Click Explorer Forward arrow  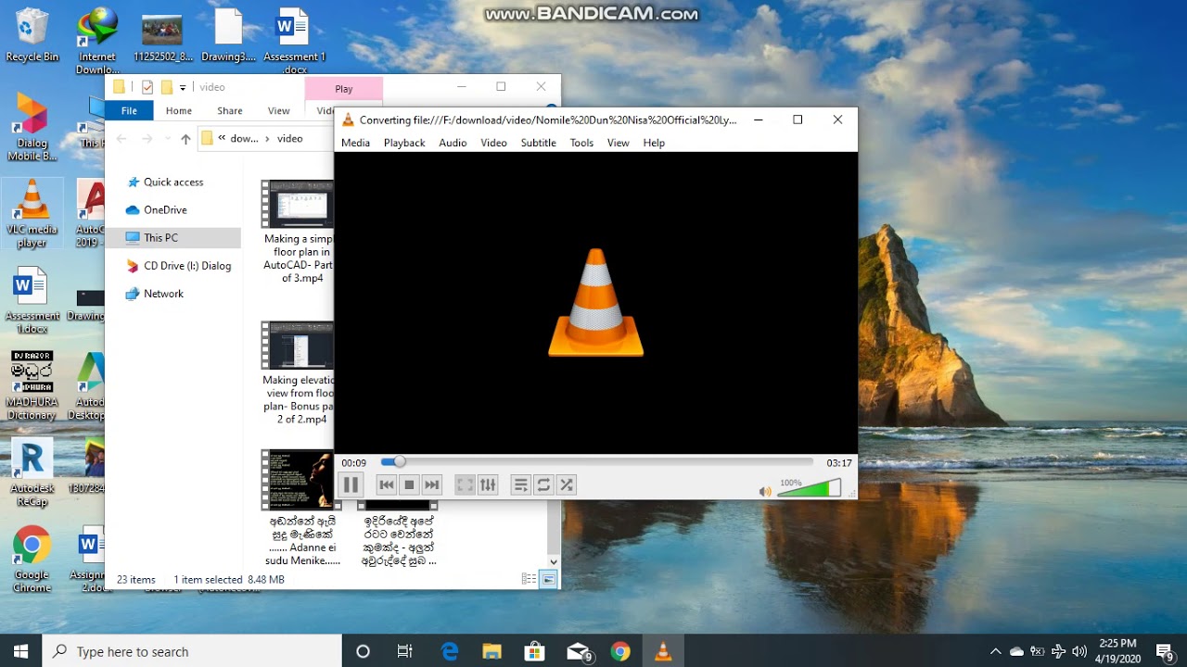tap(147, 138)
